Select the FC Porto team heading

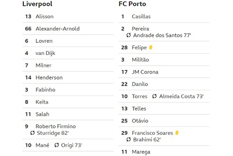[x=132, y=4]
